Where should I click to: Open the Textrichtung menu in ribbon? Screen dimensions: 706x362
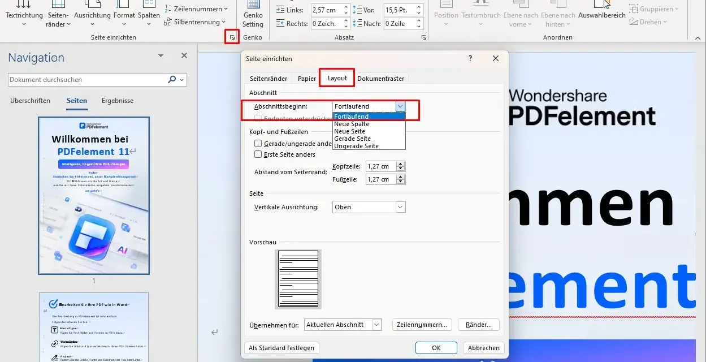point(24,12)
